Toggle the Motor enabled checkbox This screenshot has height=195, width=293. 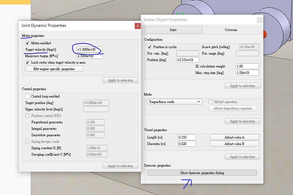27,43
